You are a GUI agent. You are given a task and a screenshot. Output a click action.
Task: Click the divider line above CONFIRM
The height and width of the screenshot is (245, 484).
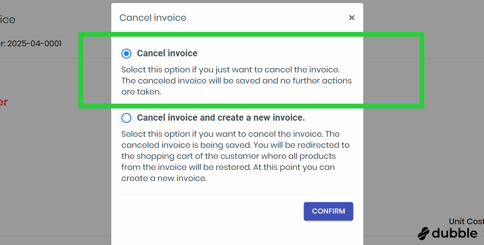(x=237, y=194)
